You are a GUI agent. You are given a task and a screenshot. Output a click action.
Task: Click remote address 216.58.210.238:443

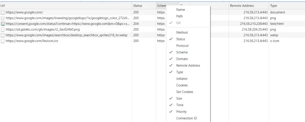(x=254, y=24)
